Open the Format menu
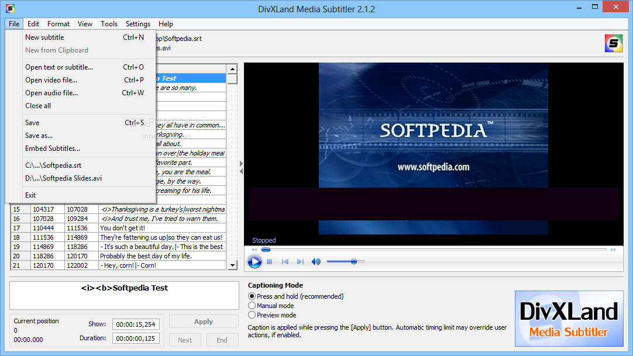 59,24
